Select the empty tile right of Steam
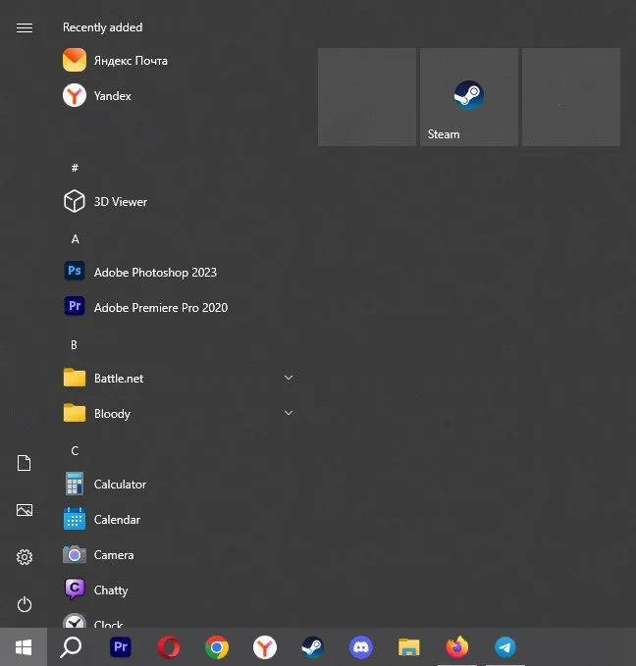 tap(571, 97)
